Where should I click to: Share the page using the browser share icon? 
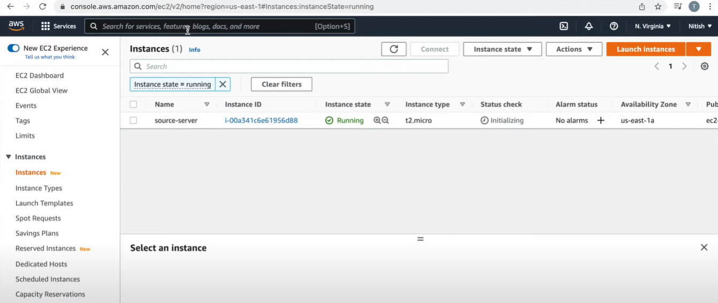[642, 6]
